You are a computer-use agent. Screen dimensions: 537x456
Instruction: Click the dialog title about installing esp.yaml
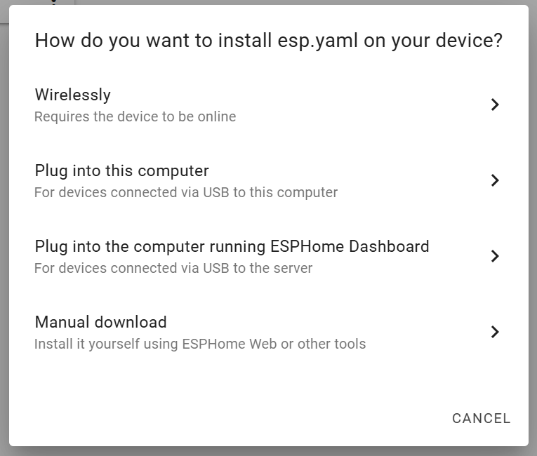(x=268, y=41)
